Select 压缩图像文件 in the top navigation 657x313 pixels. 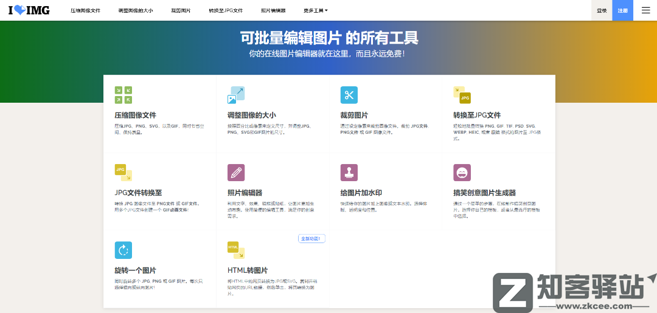(x=85, y=10)
